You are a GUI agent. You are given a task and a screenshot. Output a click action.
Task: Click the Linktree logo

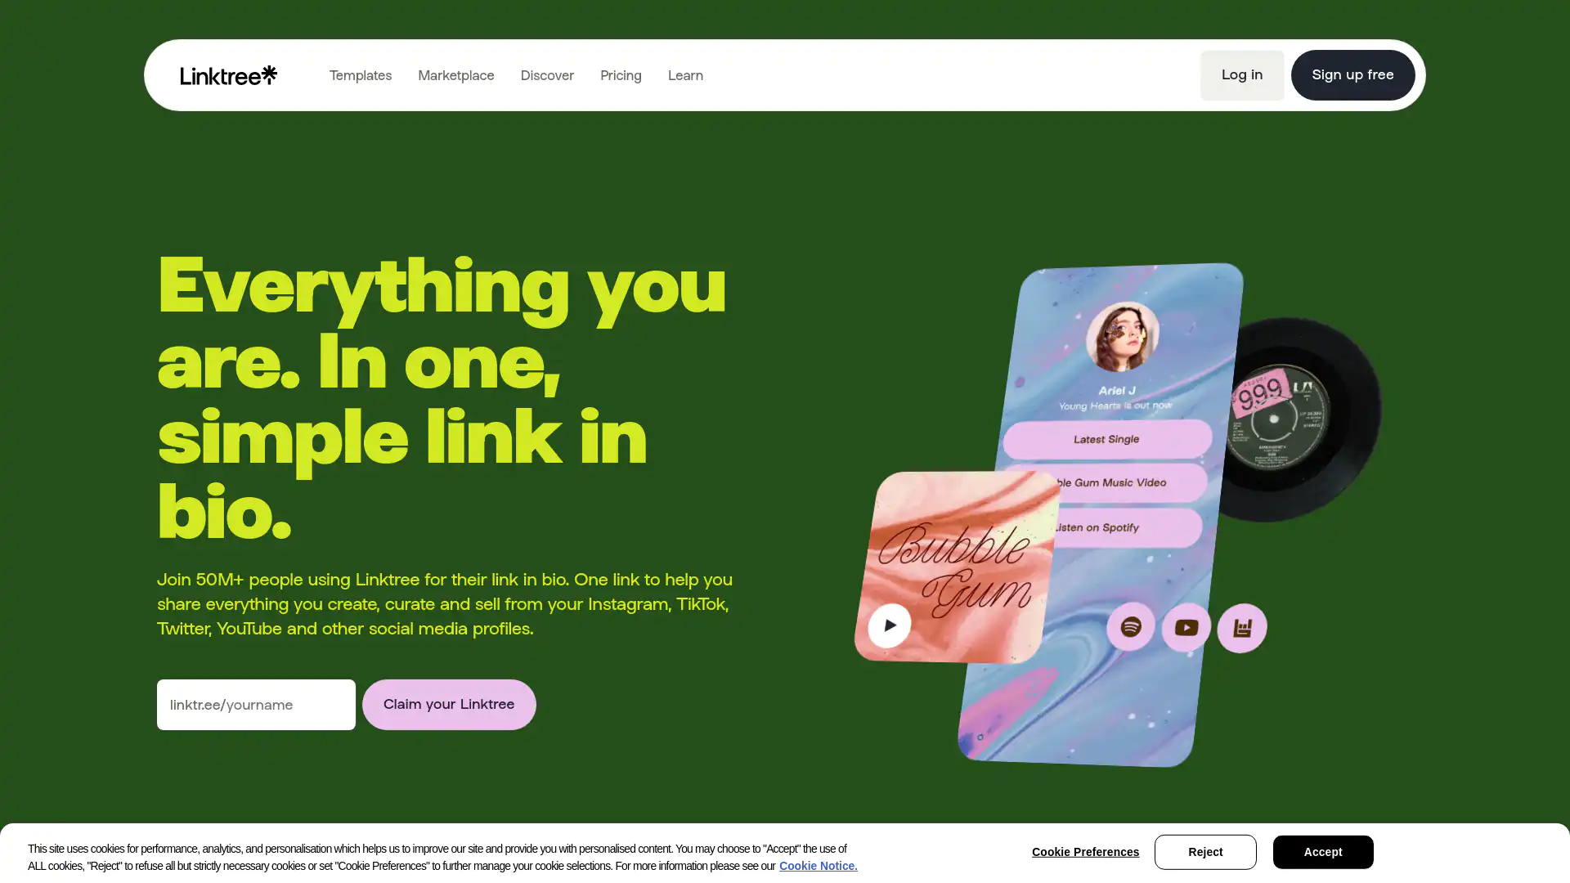pos(228,75)
